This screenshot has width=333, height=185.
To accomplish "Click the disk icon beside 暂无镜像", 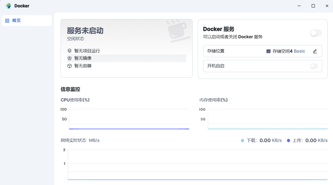I will point(70,58).
